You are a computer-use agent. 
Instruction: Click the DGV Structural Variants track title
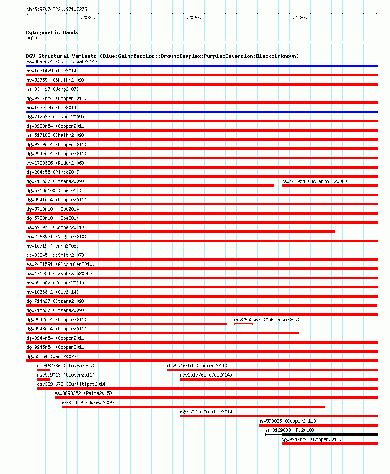[x=163, y=56]
